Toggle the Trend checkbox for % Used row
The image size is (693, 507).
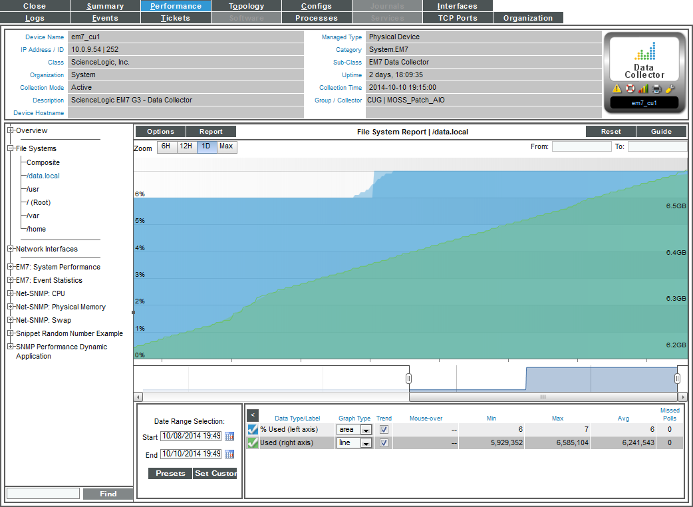(384, 429)
